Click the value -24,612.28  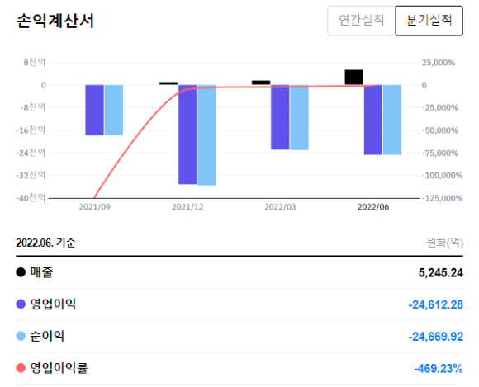[x=435, y=304]
